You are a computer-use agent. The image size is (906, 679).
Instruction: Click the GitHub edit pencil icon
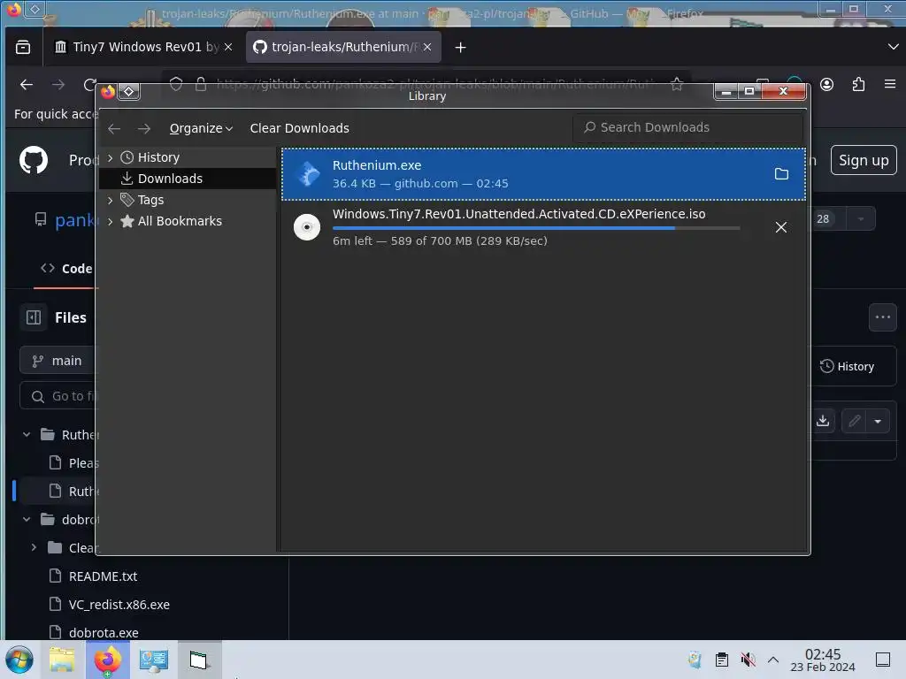[855, 421]
